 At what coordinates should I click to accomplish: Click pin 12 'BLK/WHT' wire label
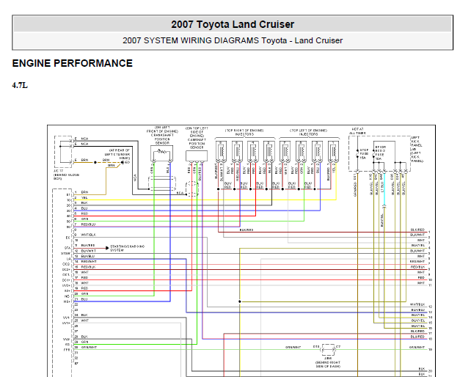[88, 251]
